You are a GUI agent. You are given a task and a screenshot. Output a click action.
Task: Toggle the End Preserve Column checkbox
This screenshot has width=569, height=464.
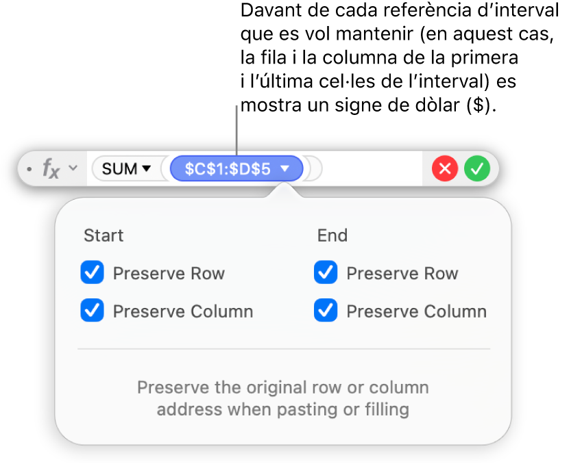(x=326, y=311)
